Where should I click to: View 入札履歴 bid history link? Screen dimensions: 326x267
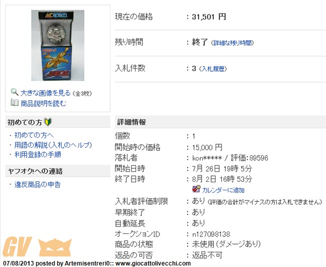coord(213,69)
